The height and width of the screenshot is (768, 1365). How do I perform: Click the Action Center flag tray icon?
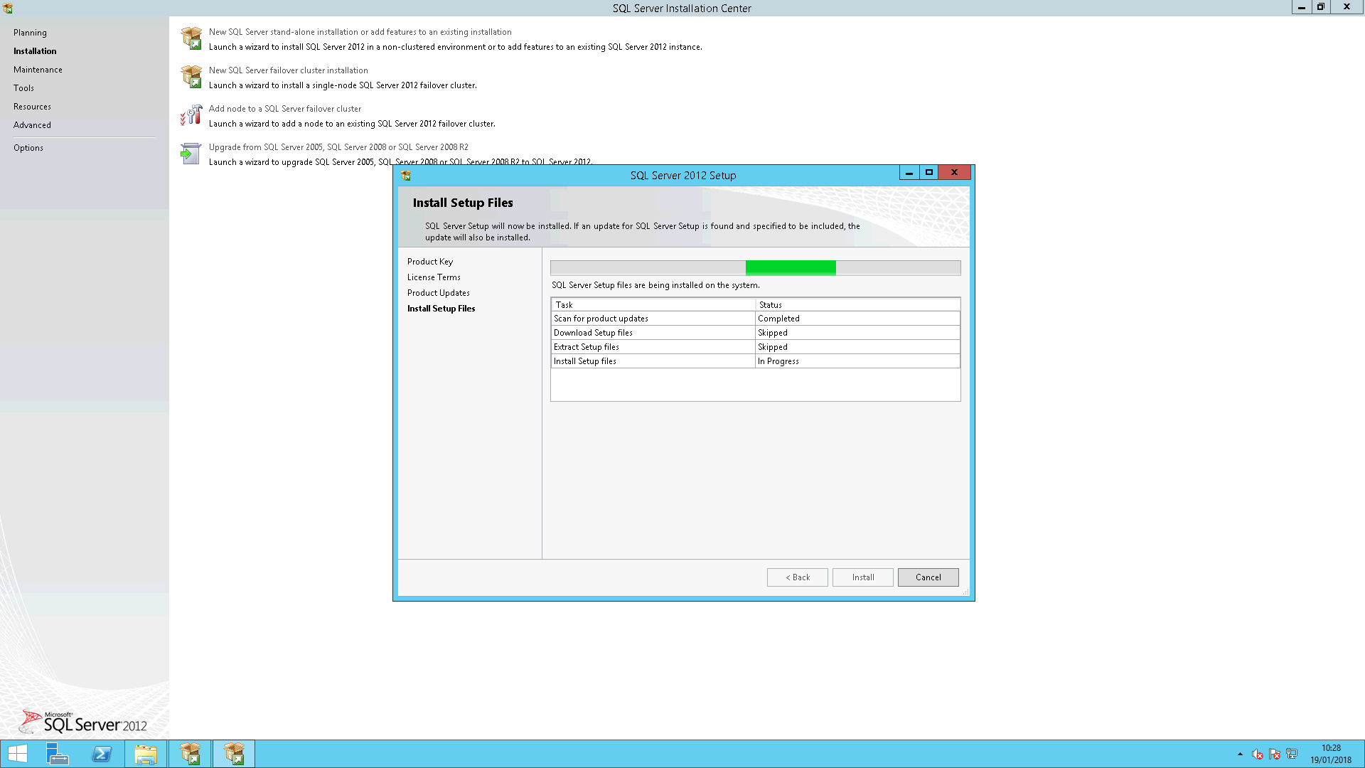[1275, 754]
